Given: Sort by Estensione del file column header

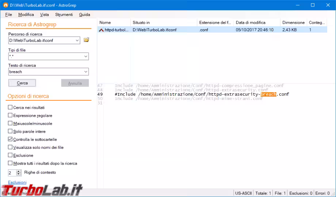Looking at the screenshot, I should pos(215,23).
